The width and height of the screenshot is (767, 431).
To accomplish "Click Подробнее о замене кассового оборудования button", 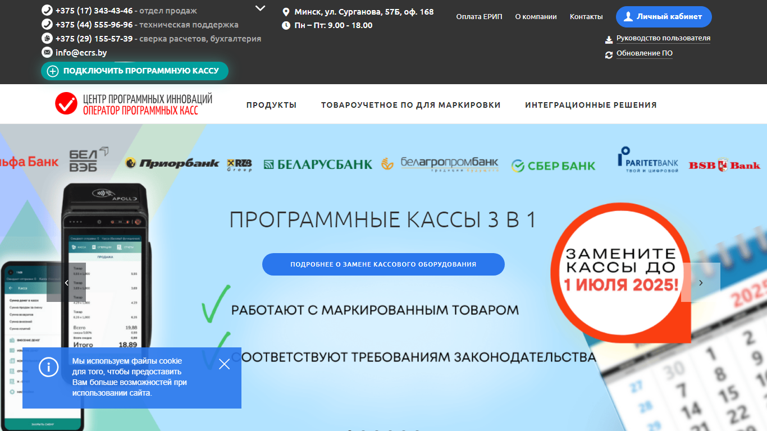I will click(x=383, y=264).
